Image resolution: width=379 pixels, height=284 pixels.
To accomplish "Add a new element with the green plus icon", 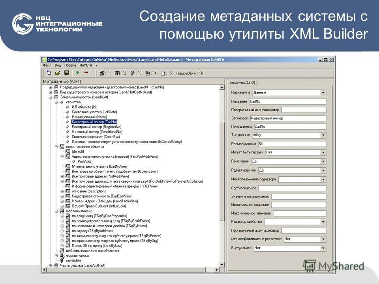I will click(x=77, y=72).
